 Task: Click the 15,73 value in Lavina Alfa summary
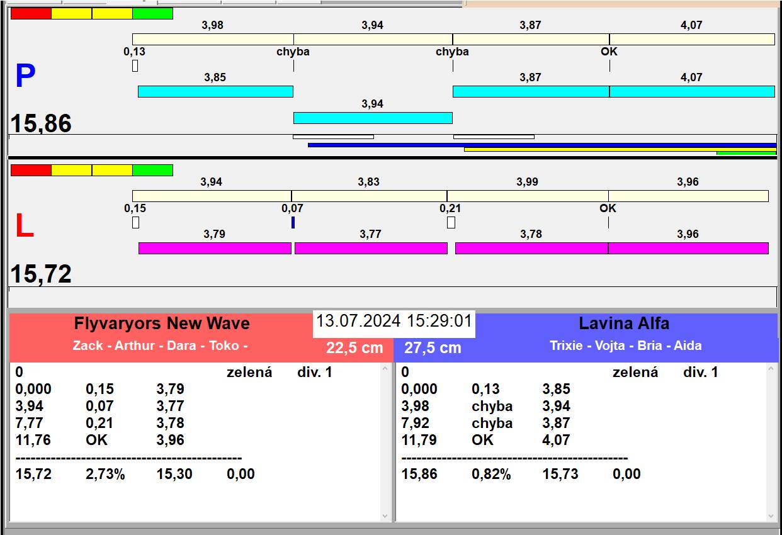[560, 474]
